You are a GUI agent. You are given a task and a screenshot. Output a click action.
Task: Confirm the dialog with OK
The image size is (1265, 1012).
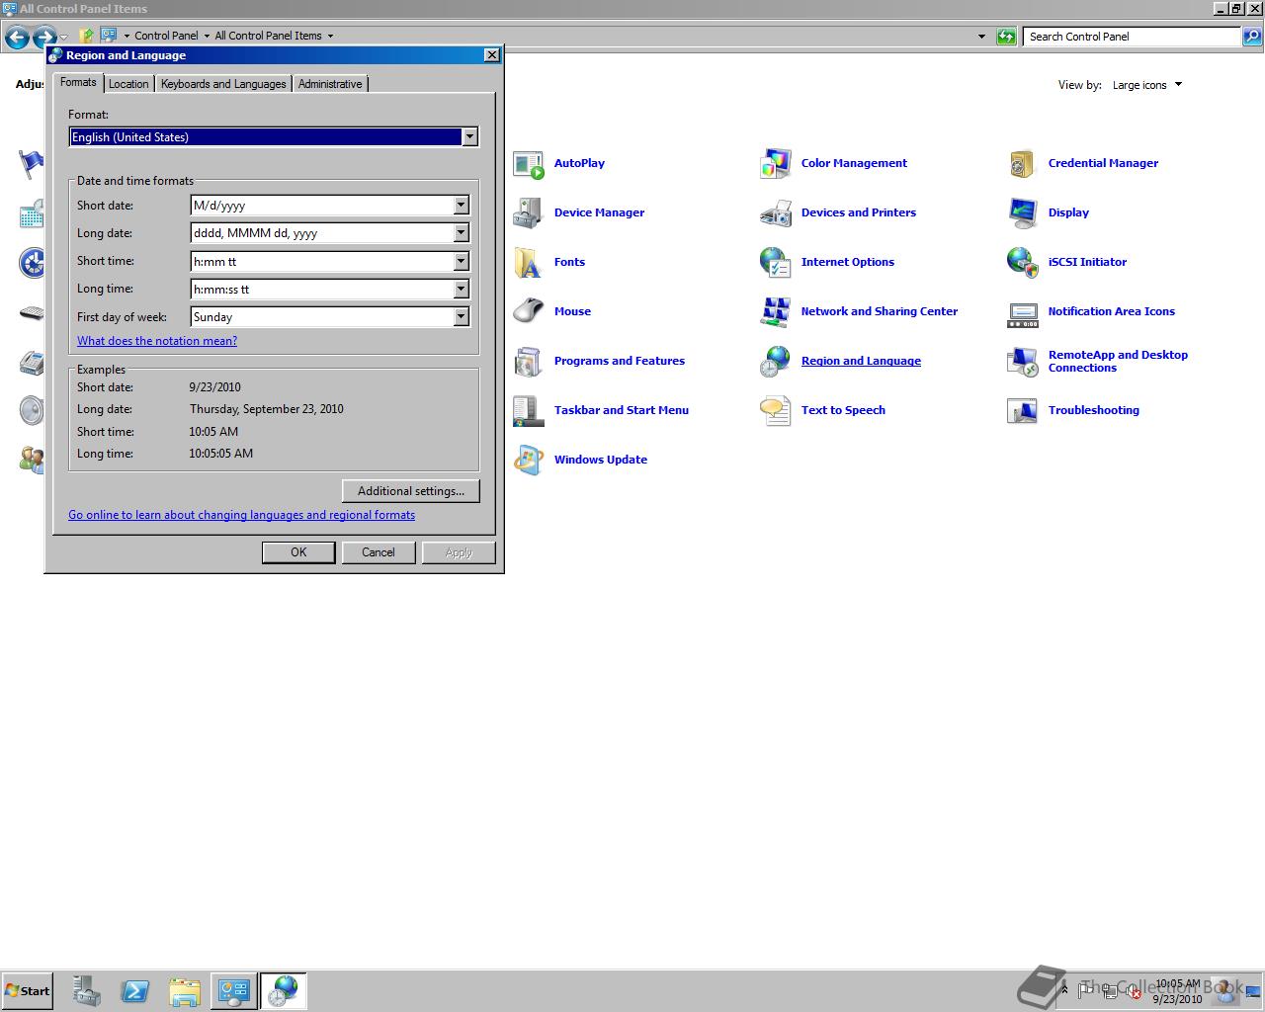pyautogui.click(x=298, y=552)
